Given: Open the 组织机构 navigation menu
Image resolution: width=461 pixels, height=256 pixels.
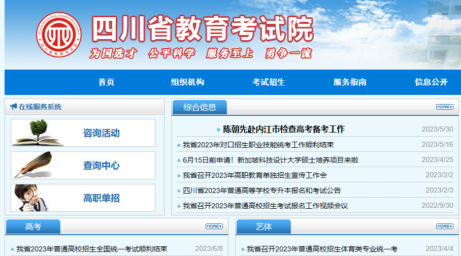Looking at the screenshot, I should 187,82.
